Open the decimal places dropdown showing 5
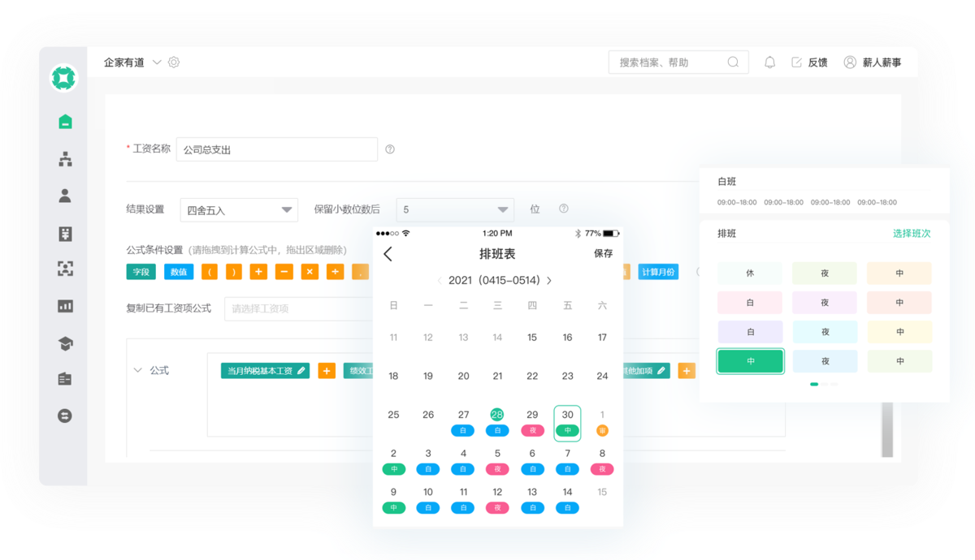This screenshot has height=560, width=975. 454,209
